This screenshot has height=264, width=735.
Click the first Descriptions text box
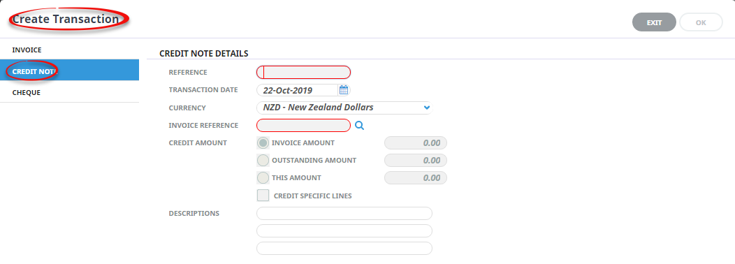coord(344,213)
